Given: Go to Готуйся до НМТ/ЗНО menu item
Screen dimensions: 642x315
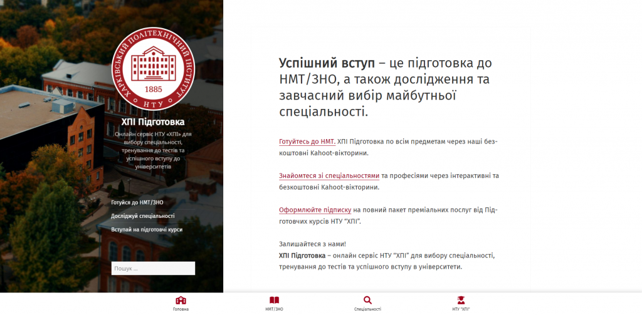Looking at the screenshot, I should pyautogui.click(x=137, y=202).
